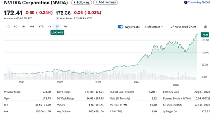Click the plus icon in Add holdings
The height and width of the screenshot is (118, 214).
97,2
